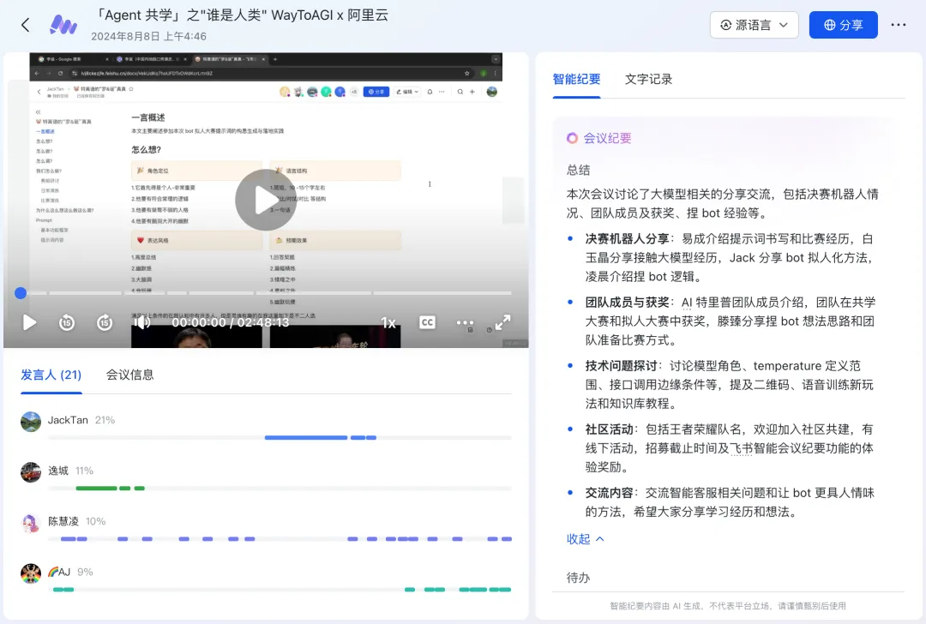The image size is (926, 624).
Task: Click 陈慧凌's first purple speaking segment
Action: coord(68,539)
